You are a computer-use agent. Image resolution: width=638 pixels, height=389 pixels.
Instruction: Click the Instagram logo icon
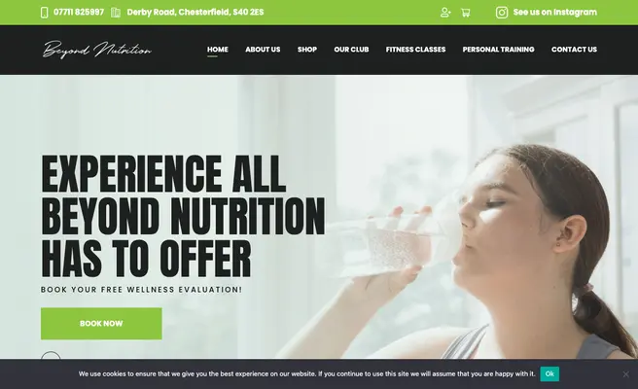(x=502, y=13)
